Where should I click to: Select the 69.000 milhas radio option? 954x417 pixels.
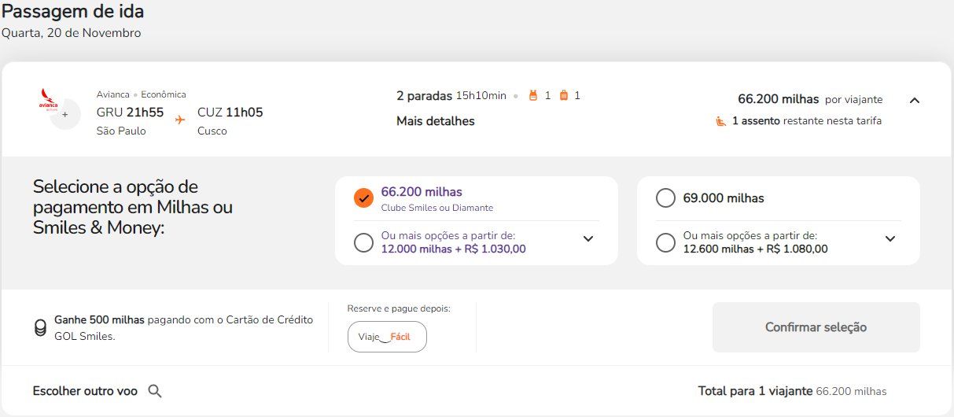tap(665, 198)
